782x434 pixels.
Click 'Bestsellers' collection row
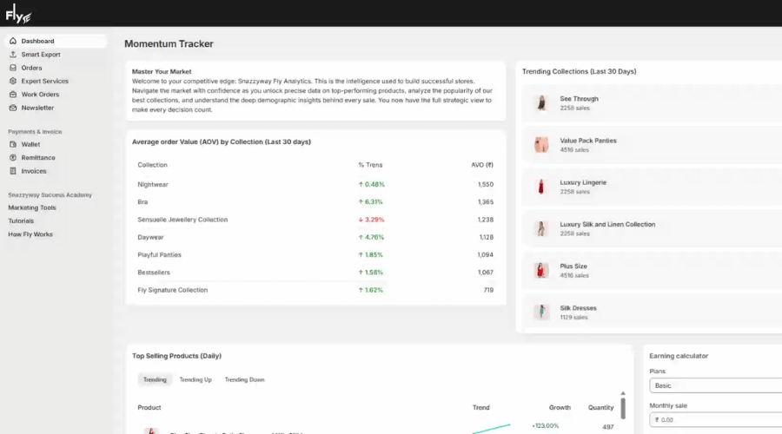(315, 273)
